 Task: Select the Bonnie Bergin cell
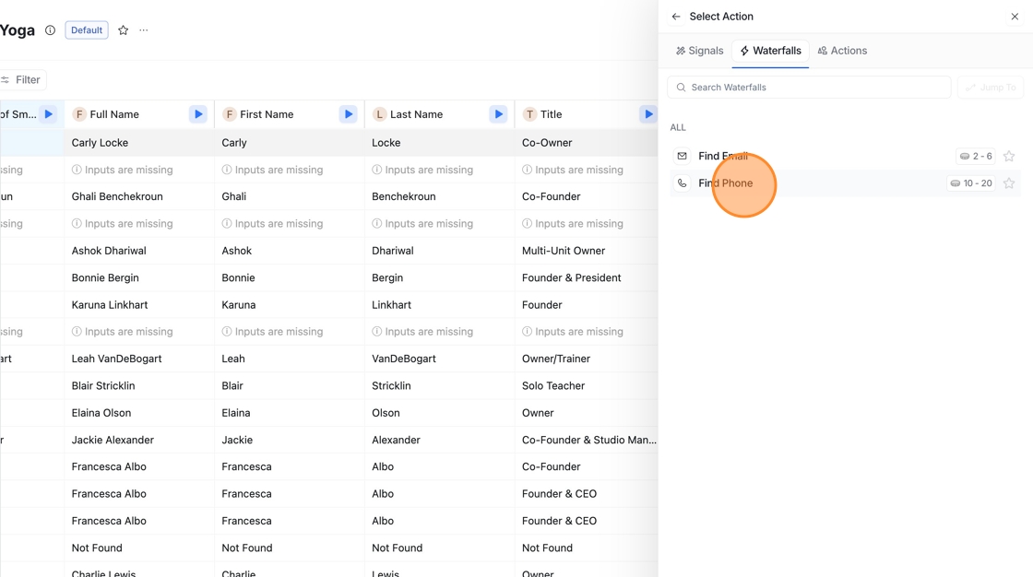click(139, 277)
